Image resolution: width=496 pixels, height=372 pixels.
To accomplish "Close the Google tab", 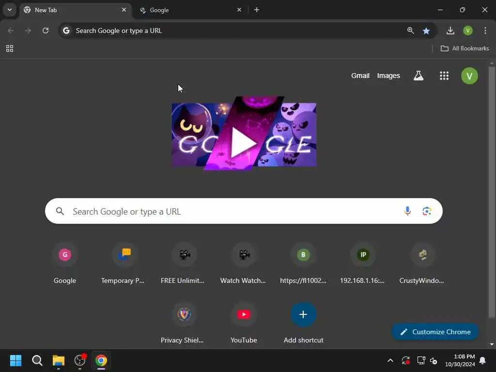I will pos(239,10).
